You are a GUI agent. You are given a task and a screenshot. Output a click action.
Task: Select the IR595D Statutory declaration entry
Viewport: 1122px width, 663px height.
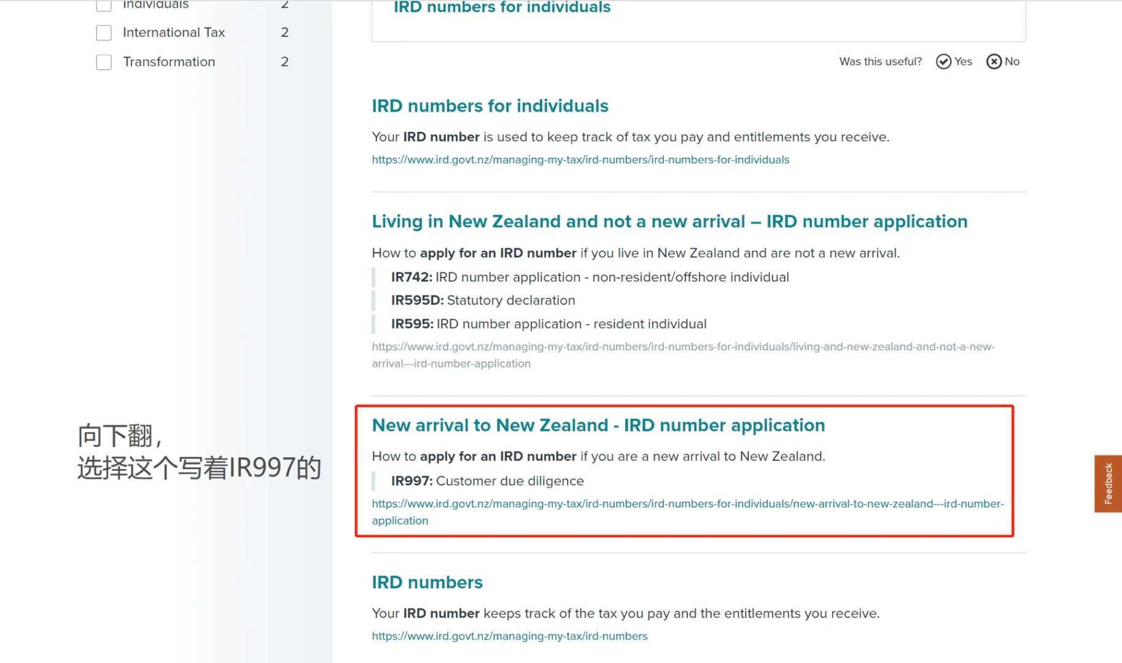[483, 300]
